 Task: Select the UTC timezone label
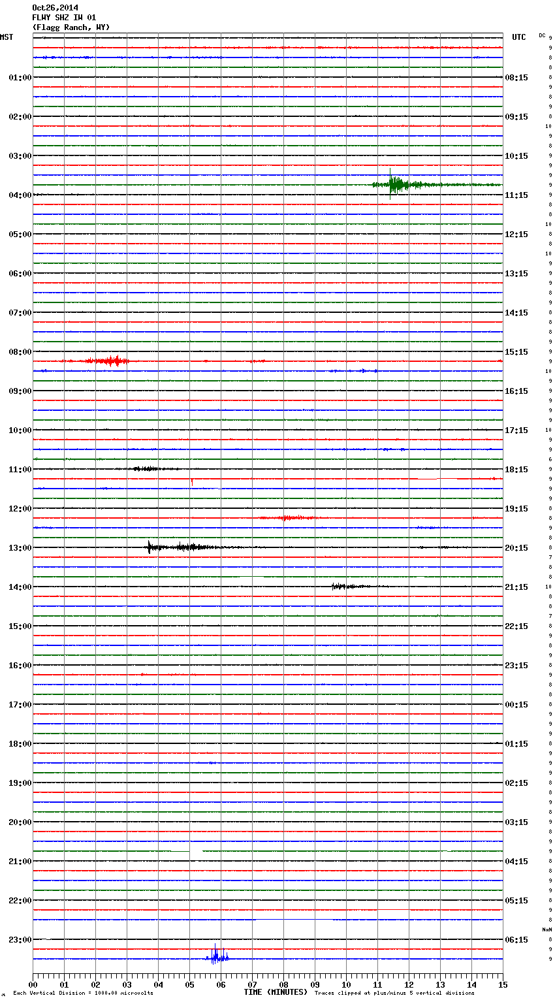coord(518,37)
